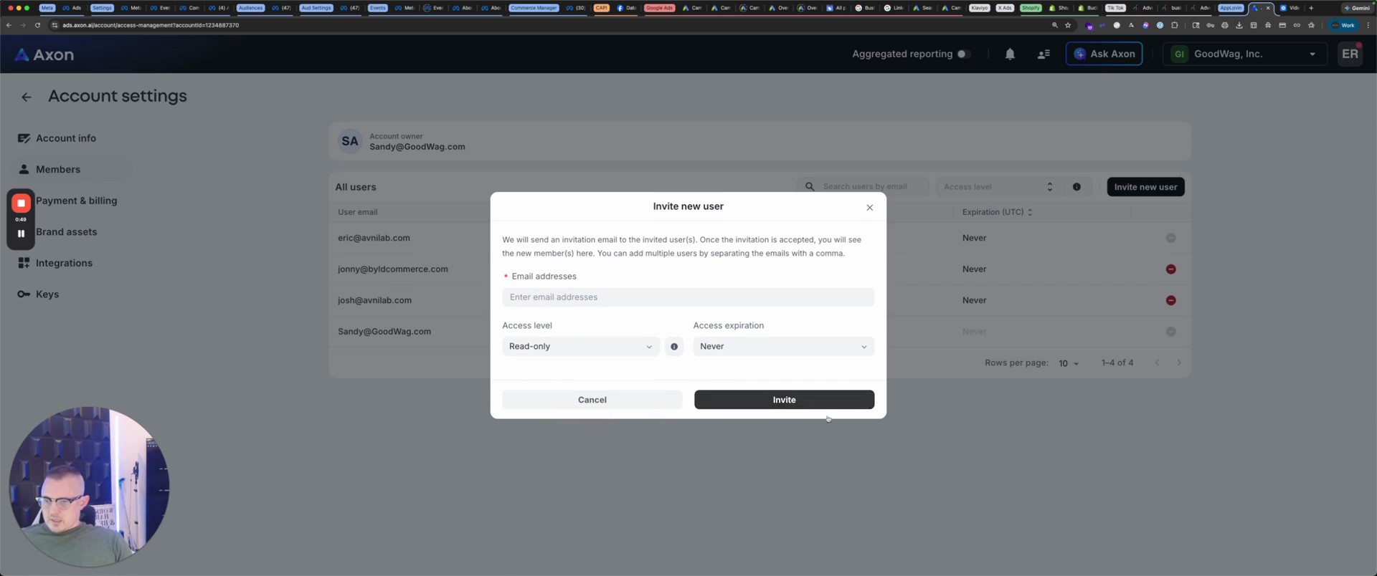The image size is (1377, 576).
Task: Click the webcam video thumbnail
Action: coord(89,488)
